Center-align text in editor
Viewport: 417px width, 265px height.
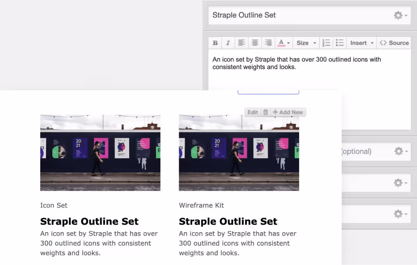255,43
